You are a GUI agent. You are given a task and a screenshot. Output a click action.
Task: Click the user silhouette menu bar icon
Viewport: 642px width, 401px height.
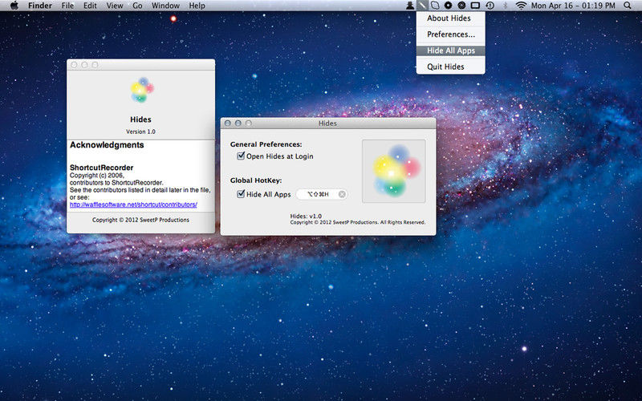pyautogui.click(x=410, y=6)
